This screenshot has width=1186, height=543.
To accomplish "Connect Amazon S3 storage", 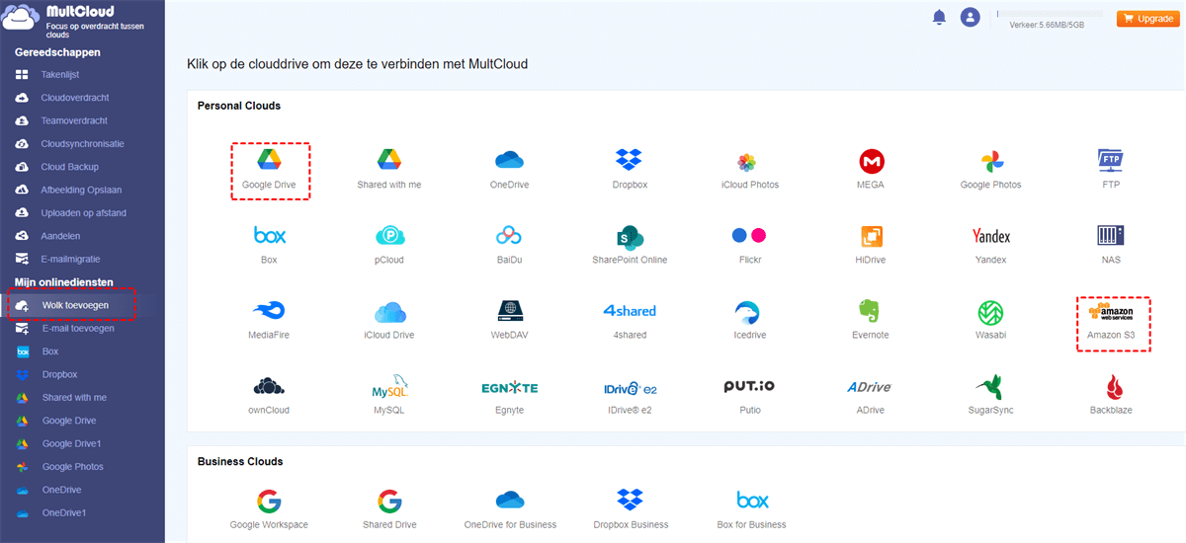I will point(1112,321).
